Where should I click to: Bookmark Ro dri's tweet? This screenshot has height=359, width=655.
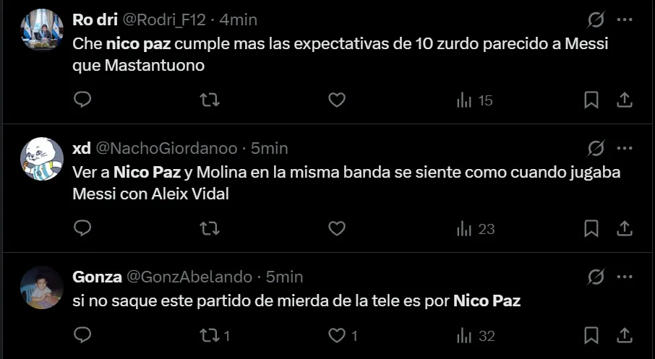(591, 100)
